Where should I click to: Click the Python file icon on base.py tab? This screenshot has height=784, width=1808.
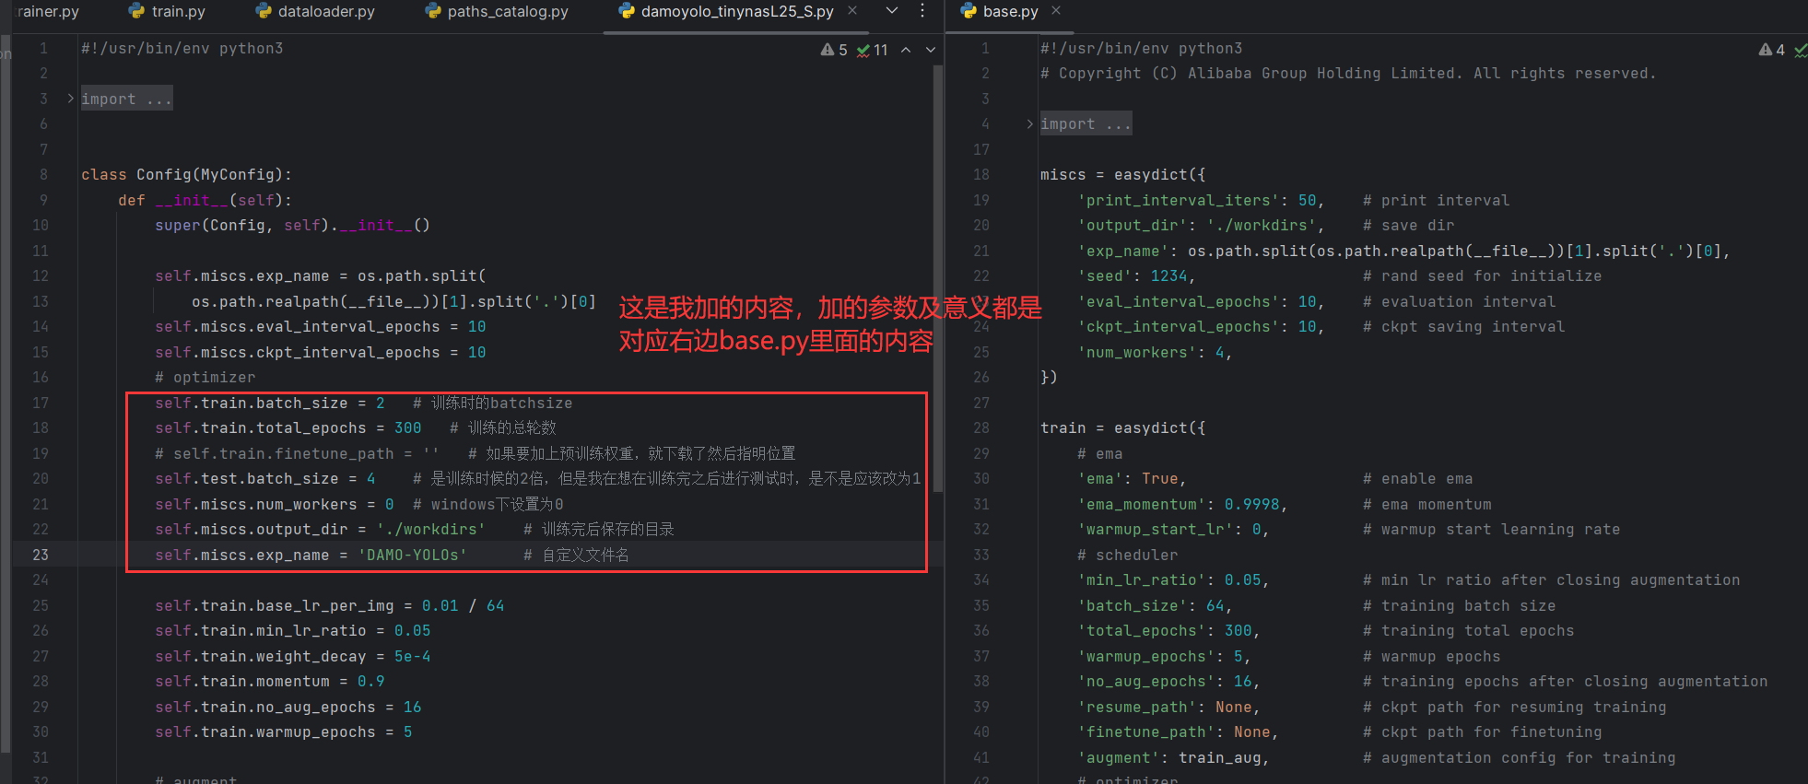click(969, 11)
